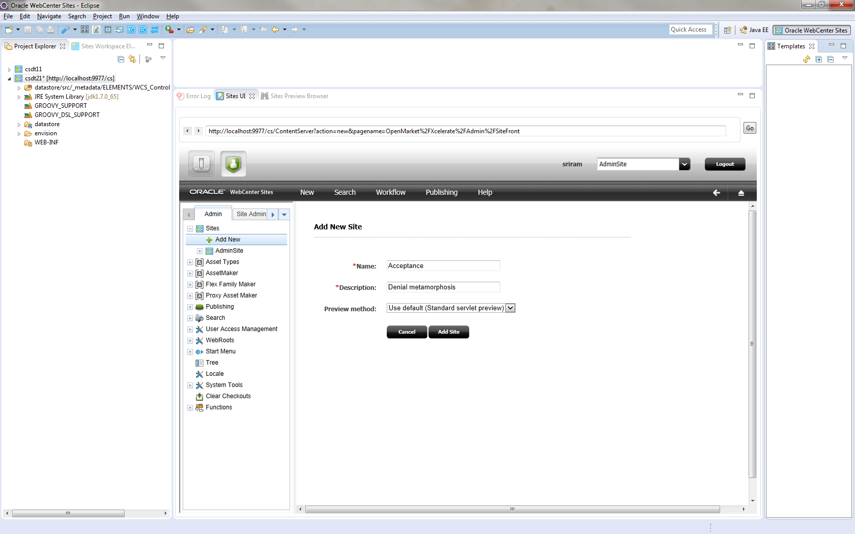Open the Preview method dropdown
The width and height of the screenshot is (855, 534).
(x=510, y=308)
